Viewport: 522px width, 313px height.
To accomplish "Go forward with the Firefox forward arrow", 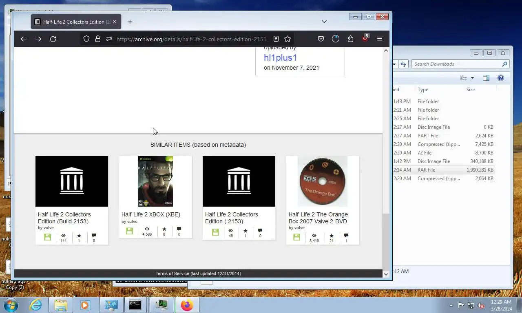I will 38,39.
